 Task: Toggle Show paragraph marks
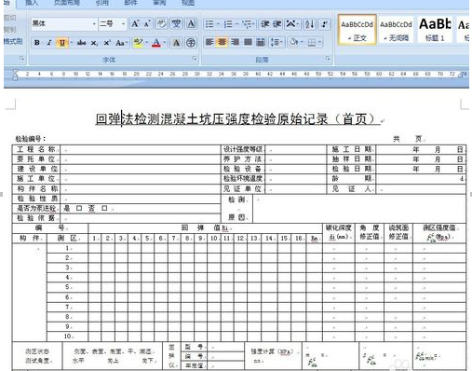pyautogui.click(x=324, y=24)
